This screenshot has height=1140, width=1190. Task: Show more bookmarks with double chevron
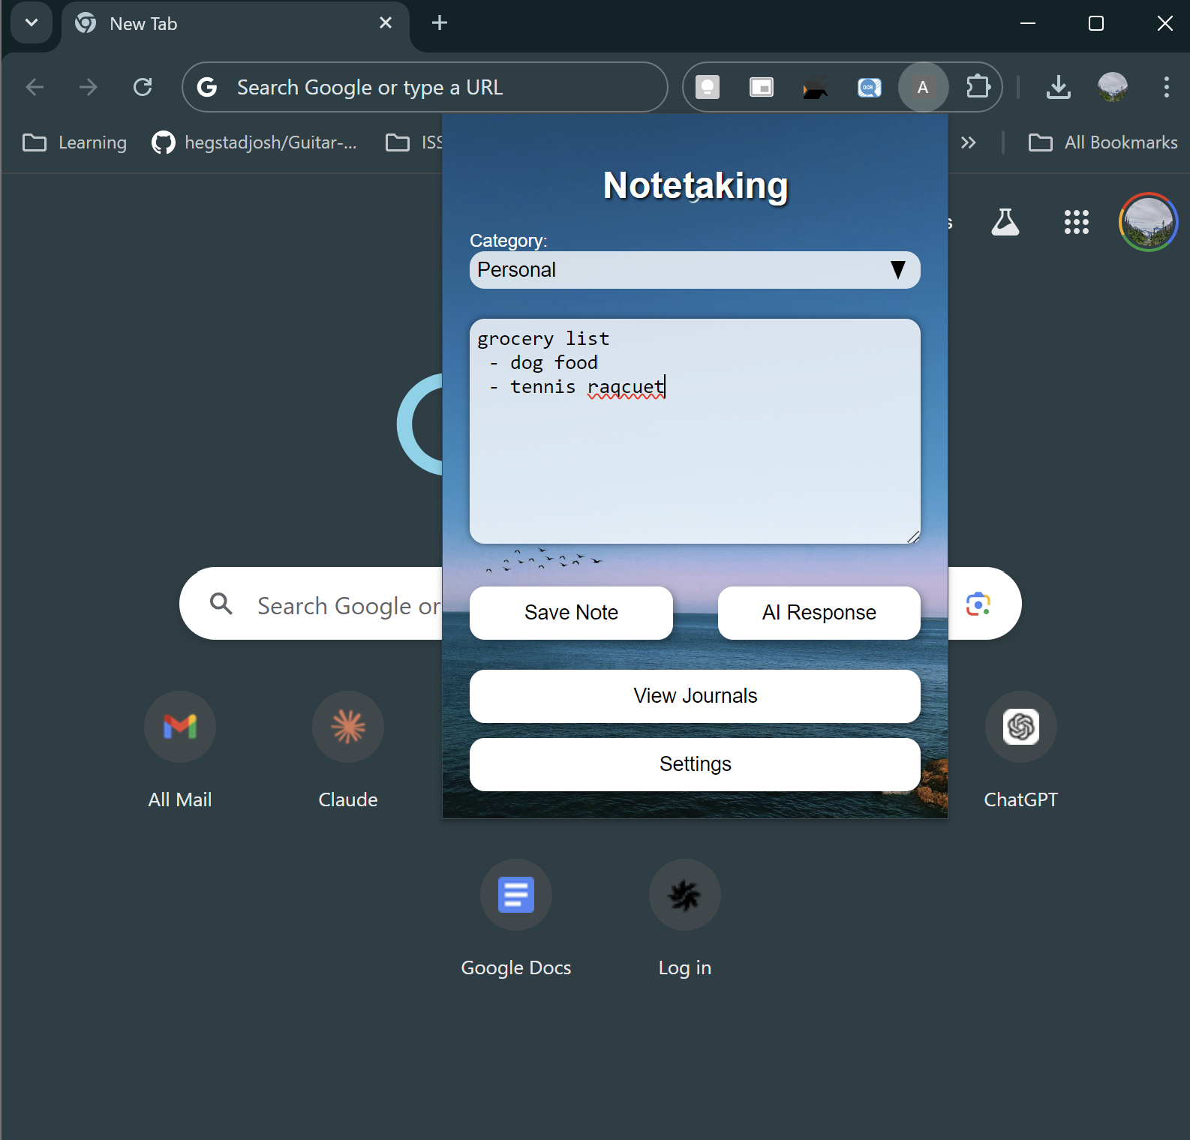[969, 142]
